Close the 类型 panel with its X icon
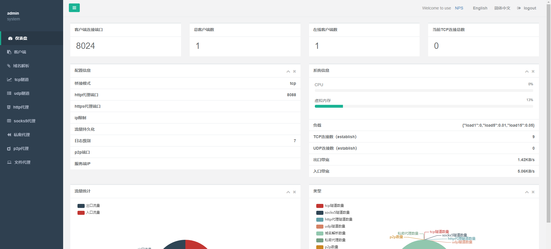551x249 pixels. click(x=533, y=192)
